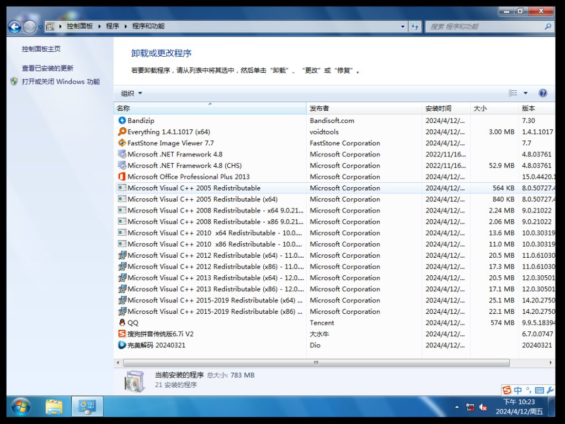Sort list by 名称 column header
The height and width of the screenshot is (424, 565).
(210, 108)
